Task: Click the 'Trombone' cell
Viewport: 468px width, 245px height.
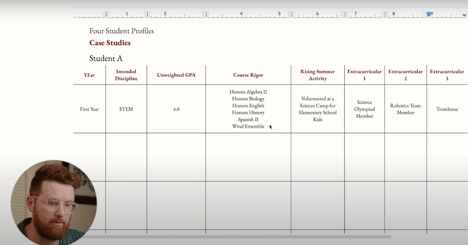Action: coord(447,109)
